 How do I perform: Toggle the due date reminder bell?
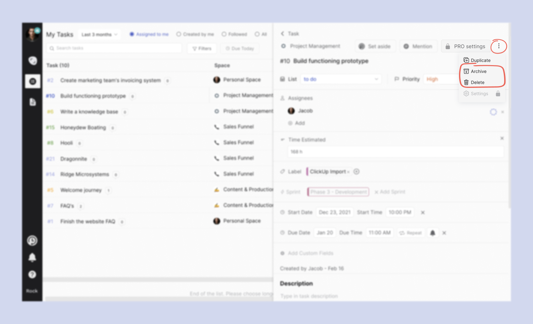click(433, 233)
